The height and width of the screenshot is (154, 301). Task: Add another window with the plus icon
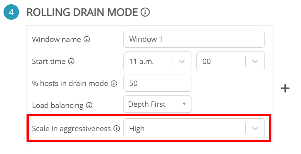(285, 88)
